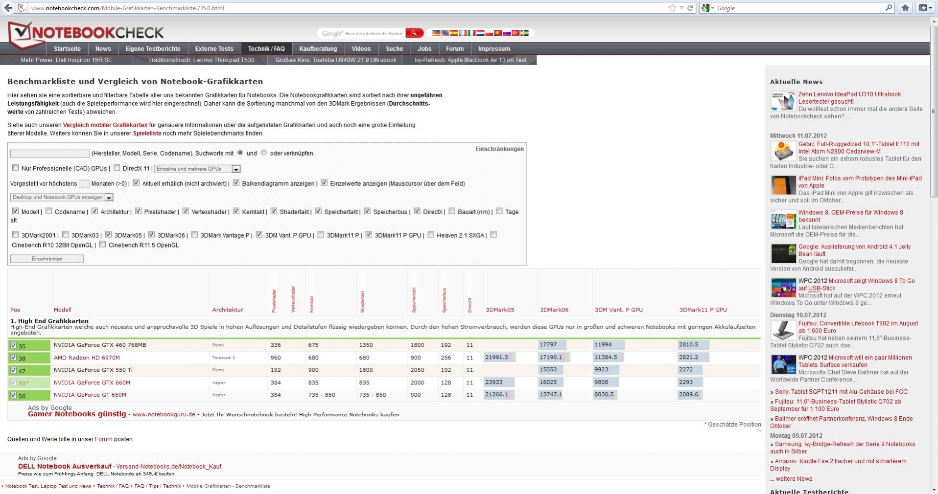Click the browser Back arrow button

click(7, 8)
